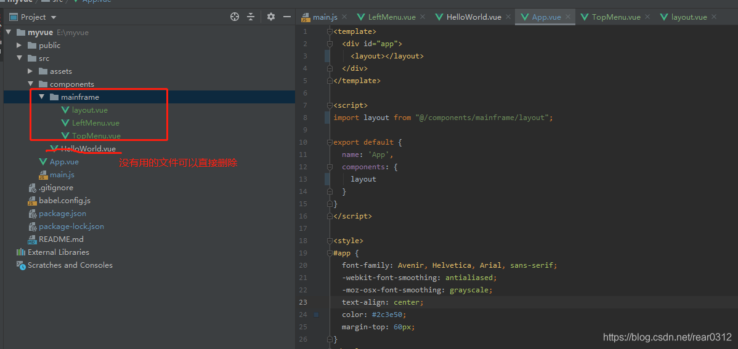Hide the Project panel with minus icon
This screenshot has height=349, width=738.
click(286, 17)
